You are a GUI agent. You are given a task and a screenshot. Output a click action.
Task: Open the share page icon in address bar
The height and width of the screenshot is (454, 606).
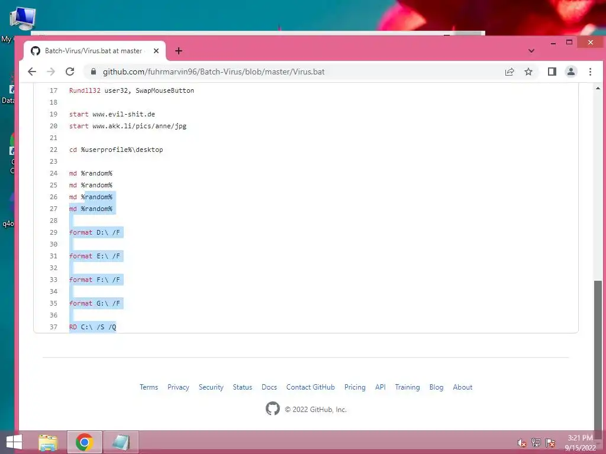(510, 72)
